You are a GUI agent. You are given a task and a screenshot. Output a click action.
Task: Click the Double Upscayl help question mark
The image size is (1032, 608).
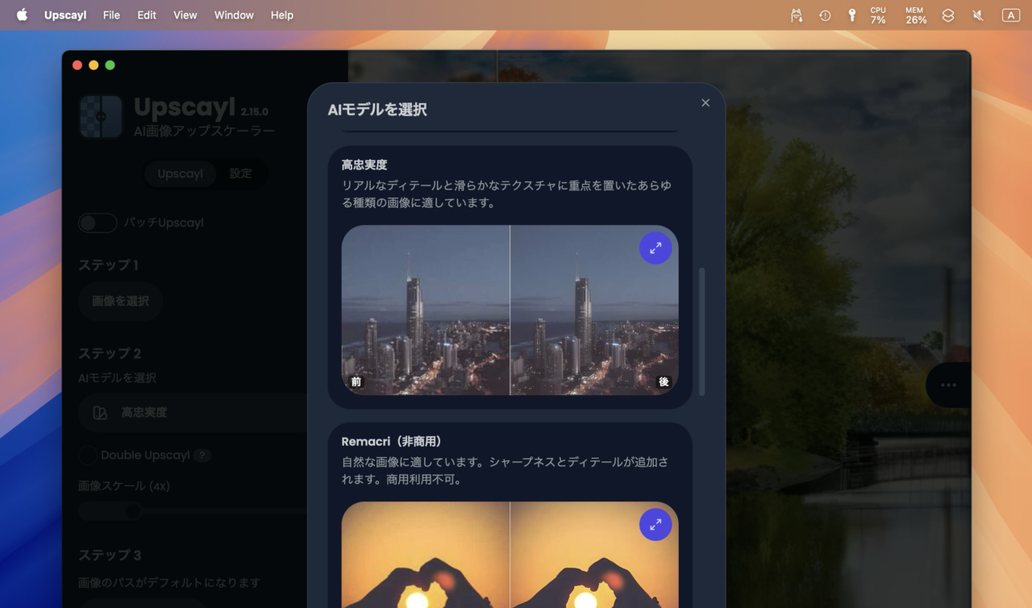coord(203,455)
